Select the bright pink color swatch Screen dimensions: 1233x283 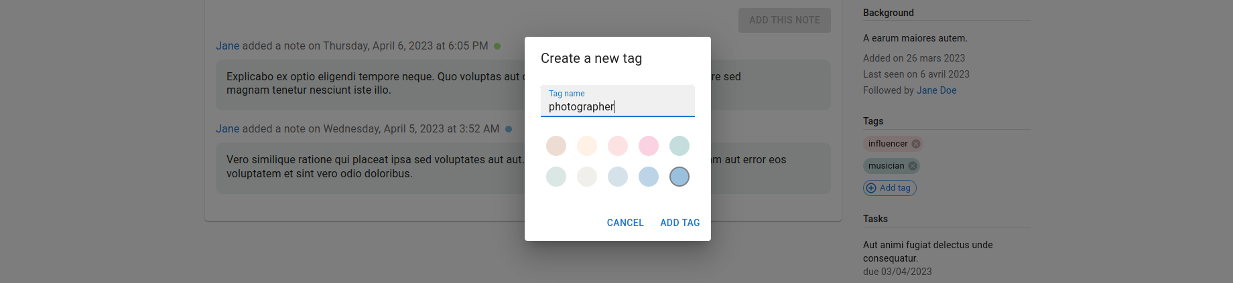pos(649,146)
